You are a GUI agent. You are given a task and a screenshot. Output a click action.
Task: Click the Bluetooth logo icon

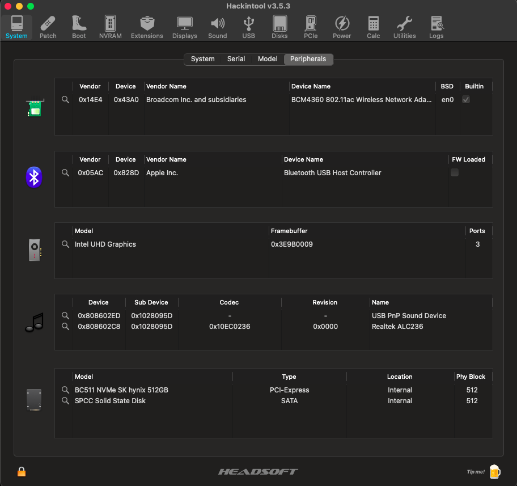coord(34,177)
